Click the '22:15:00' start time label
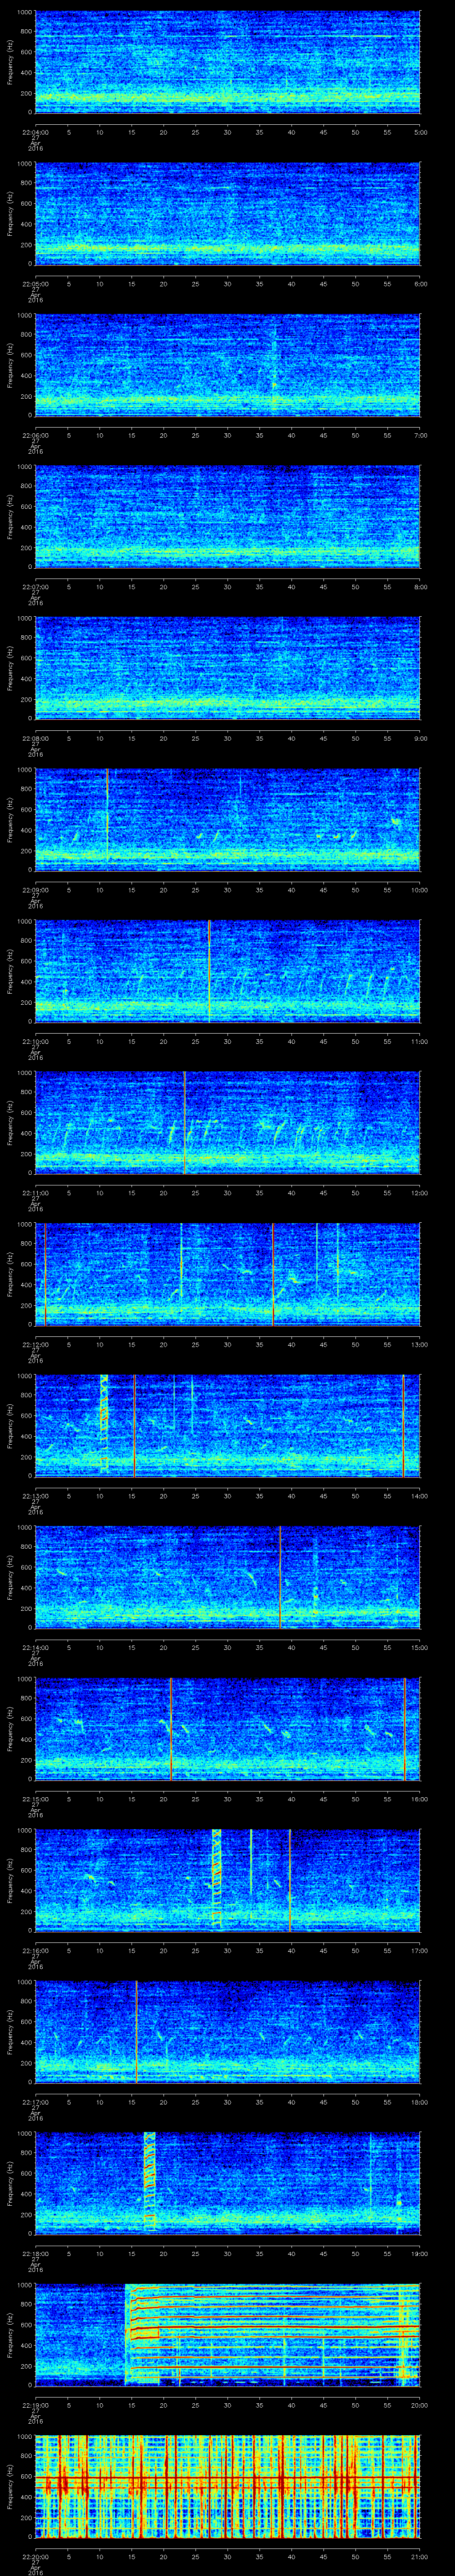The width and height of the screenshot is (455, 2576). [x=35, y=1798]
